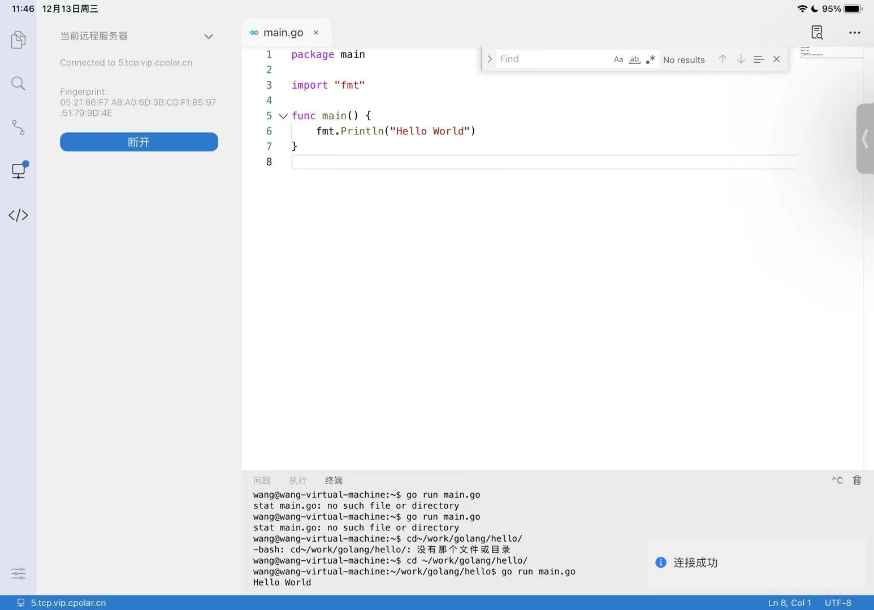Click the UTF-8 encoding indicator

point(838,603)
